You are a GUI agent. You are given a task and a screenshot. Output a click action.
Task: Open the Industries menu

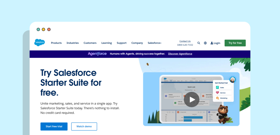pos(72,43)
